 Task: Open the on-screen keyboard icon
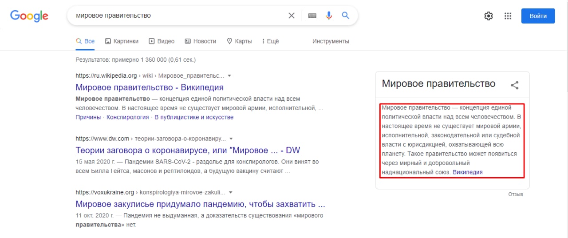[312, 16]
